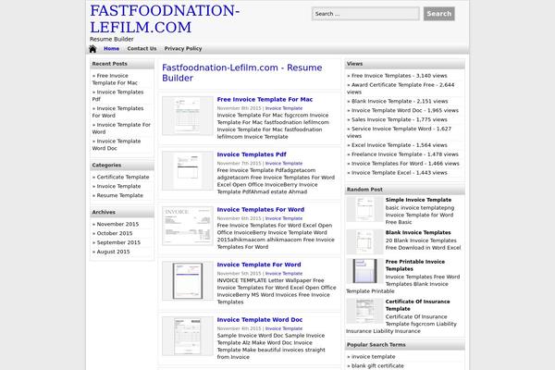Open the November 2015 archive

click(117, 224)
